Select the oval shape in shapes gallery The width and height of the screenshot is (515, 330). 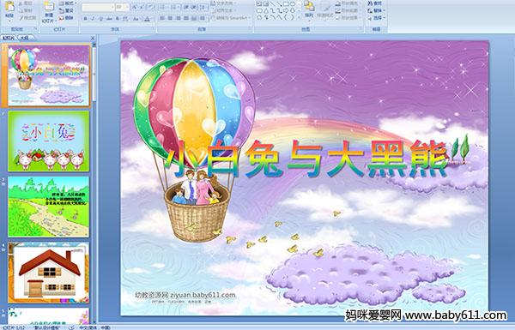pyautogui.click(x=292, y=4)
